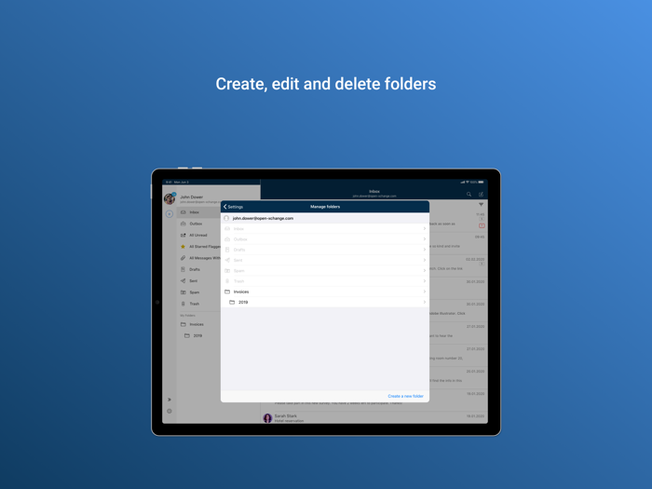652x489 pixels.
Task: Select Trash icon in the sidebar
Action: (x=183, y=304)
